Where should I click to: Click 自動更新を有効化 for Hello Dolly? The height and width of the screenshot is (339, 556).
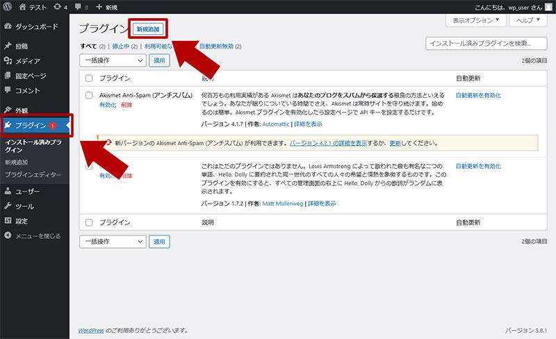[478, 166]
